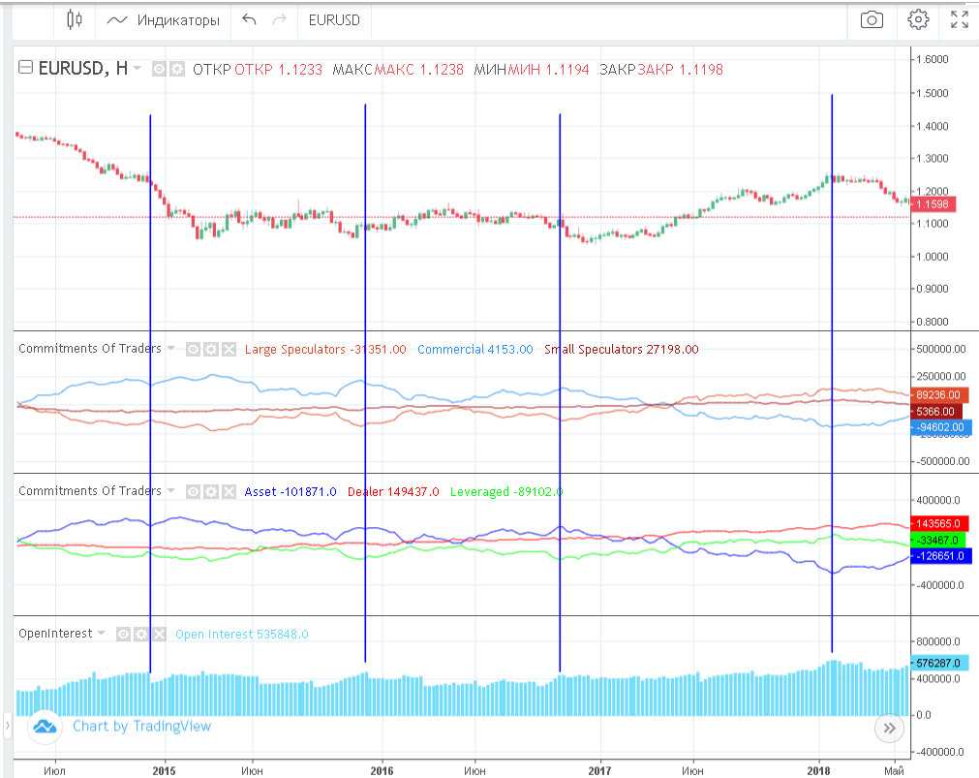The image size is (979, 778).
Task: Hide the first Commitments Of Traders indicator
Action: click(x=194, y=349)
